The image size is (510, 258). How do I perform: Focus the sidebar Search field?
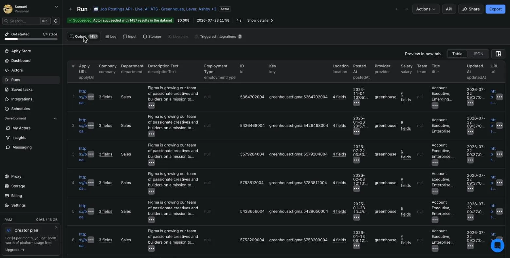(x=26, y=21)
